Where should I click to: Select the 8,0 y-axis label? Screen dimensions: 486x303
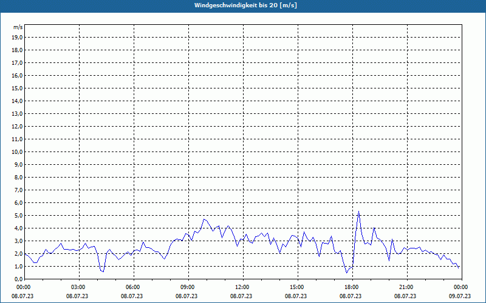coord(18,177)
